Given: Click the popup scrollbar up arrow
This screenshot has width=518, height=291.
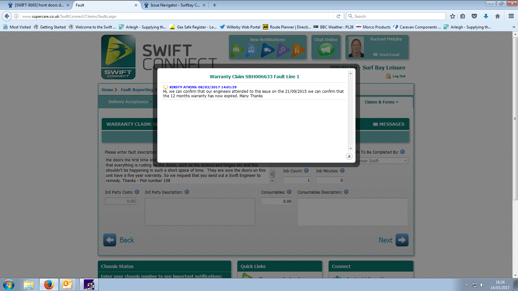Looking at the screenshot, I should pos(350,74).
